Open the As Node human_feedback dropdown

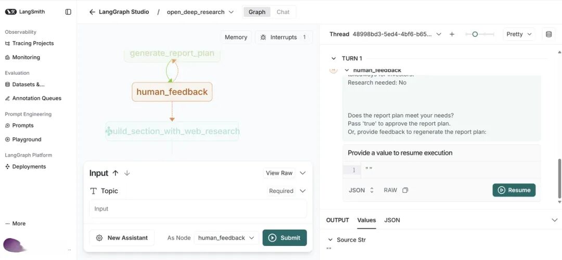pos(226,238)
